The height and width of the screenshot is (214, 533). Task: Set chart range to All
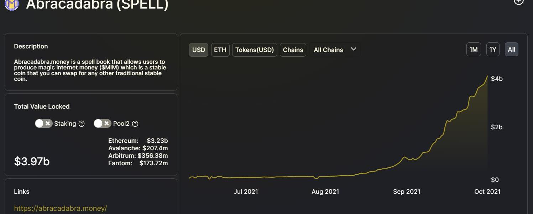[x=512, y=49]
